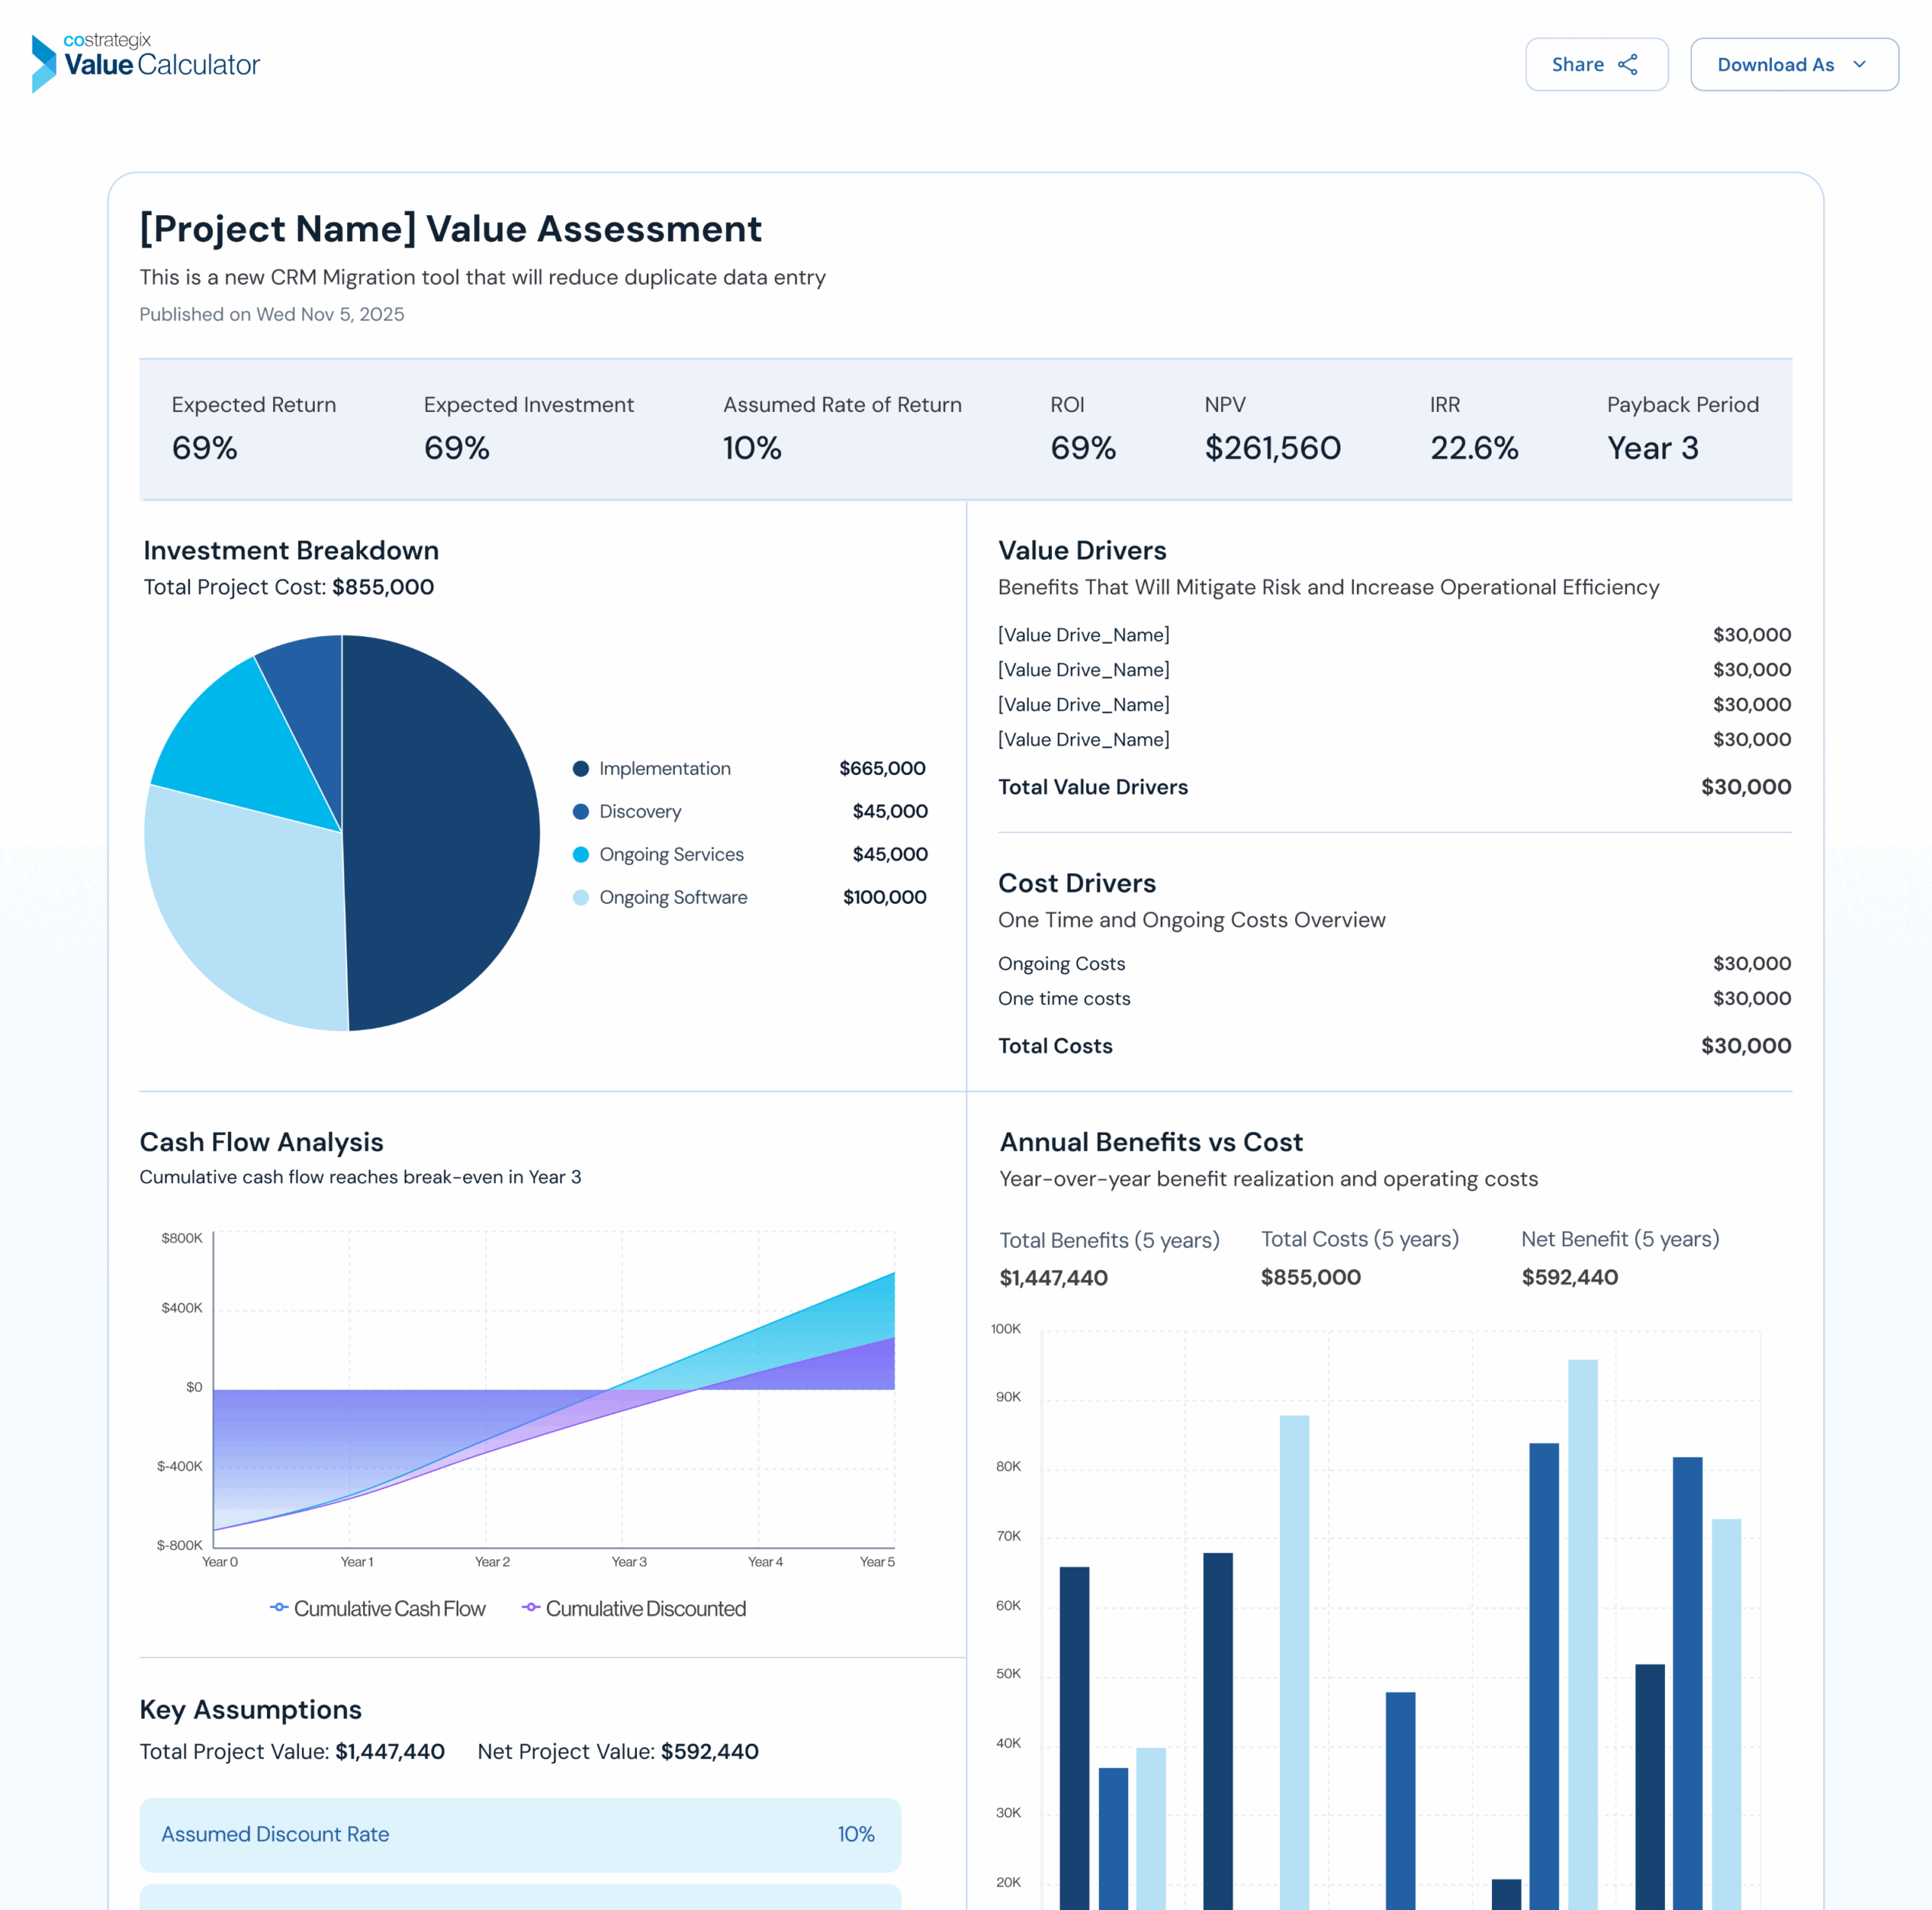Screen dimensions: 1932x1910
Task: Click the Ongoing Services legend dot
Action: (x=580, y=855)
